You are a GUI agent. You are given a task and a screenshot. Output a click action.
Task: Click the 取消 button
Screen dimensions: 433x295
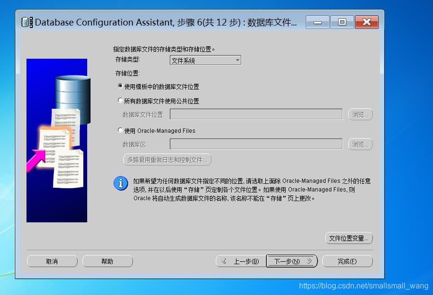tap(52, 261)
